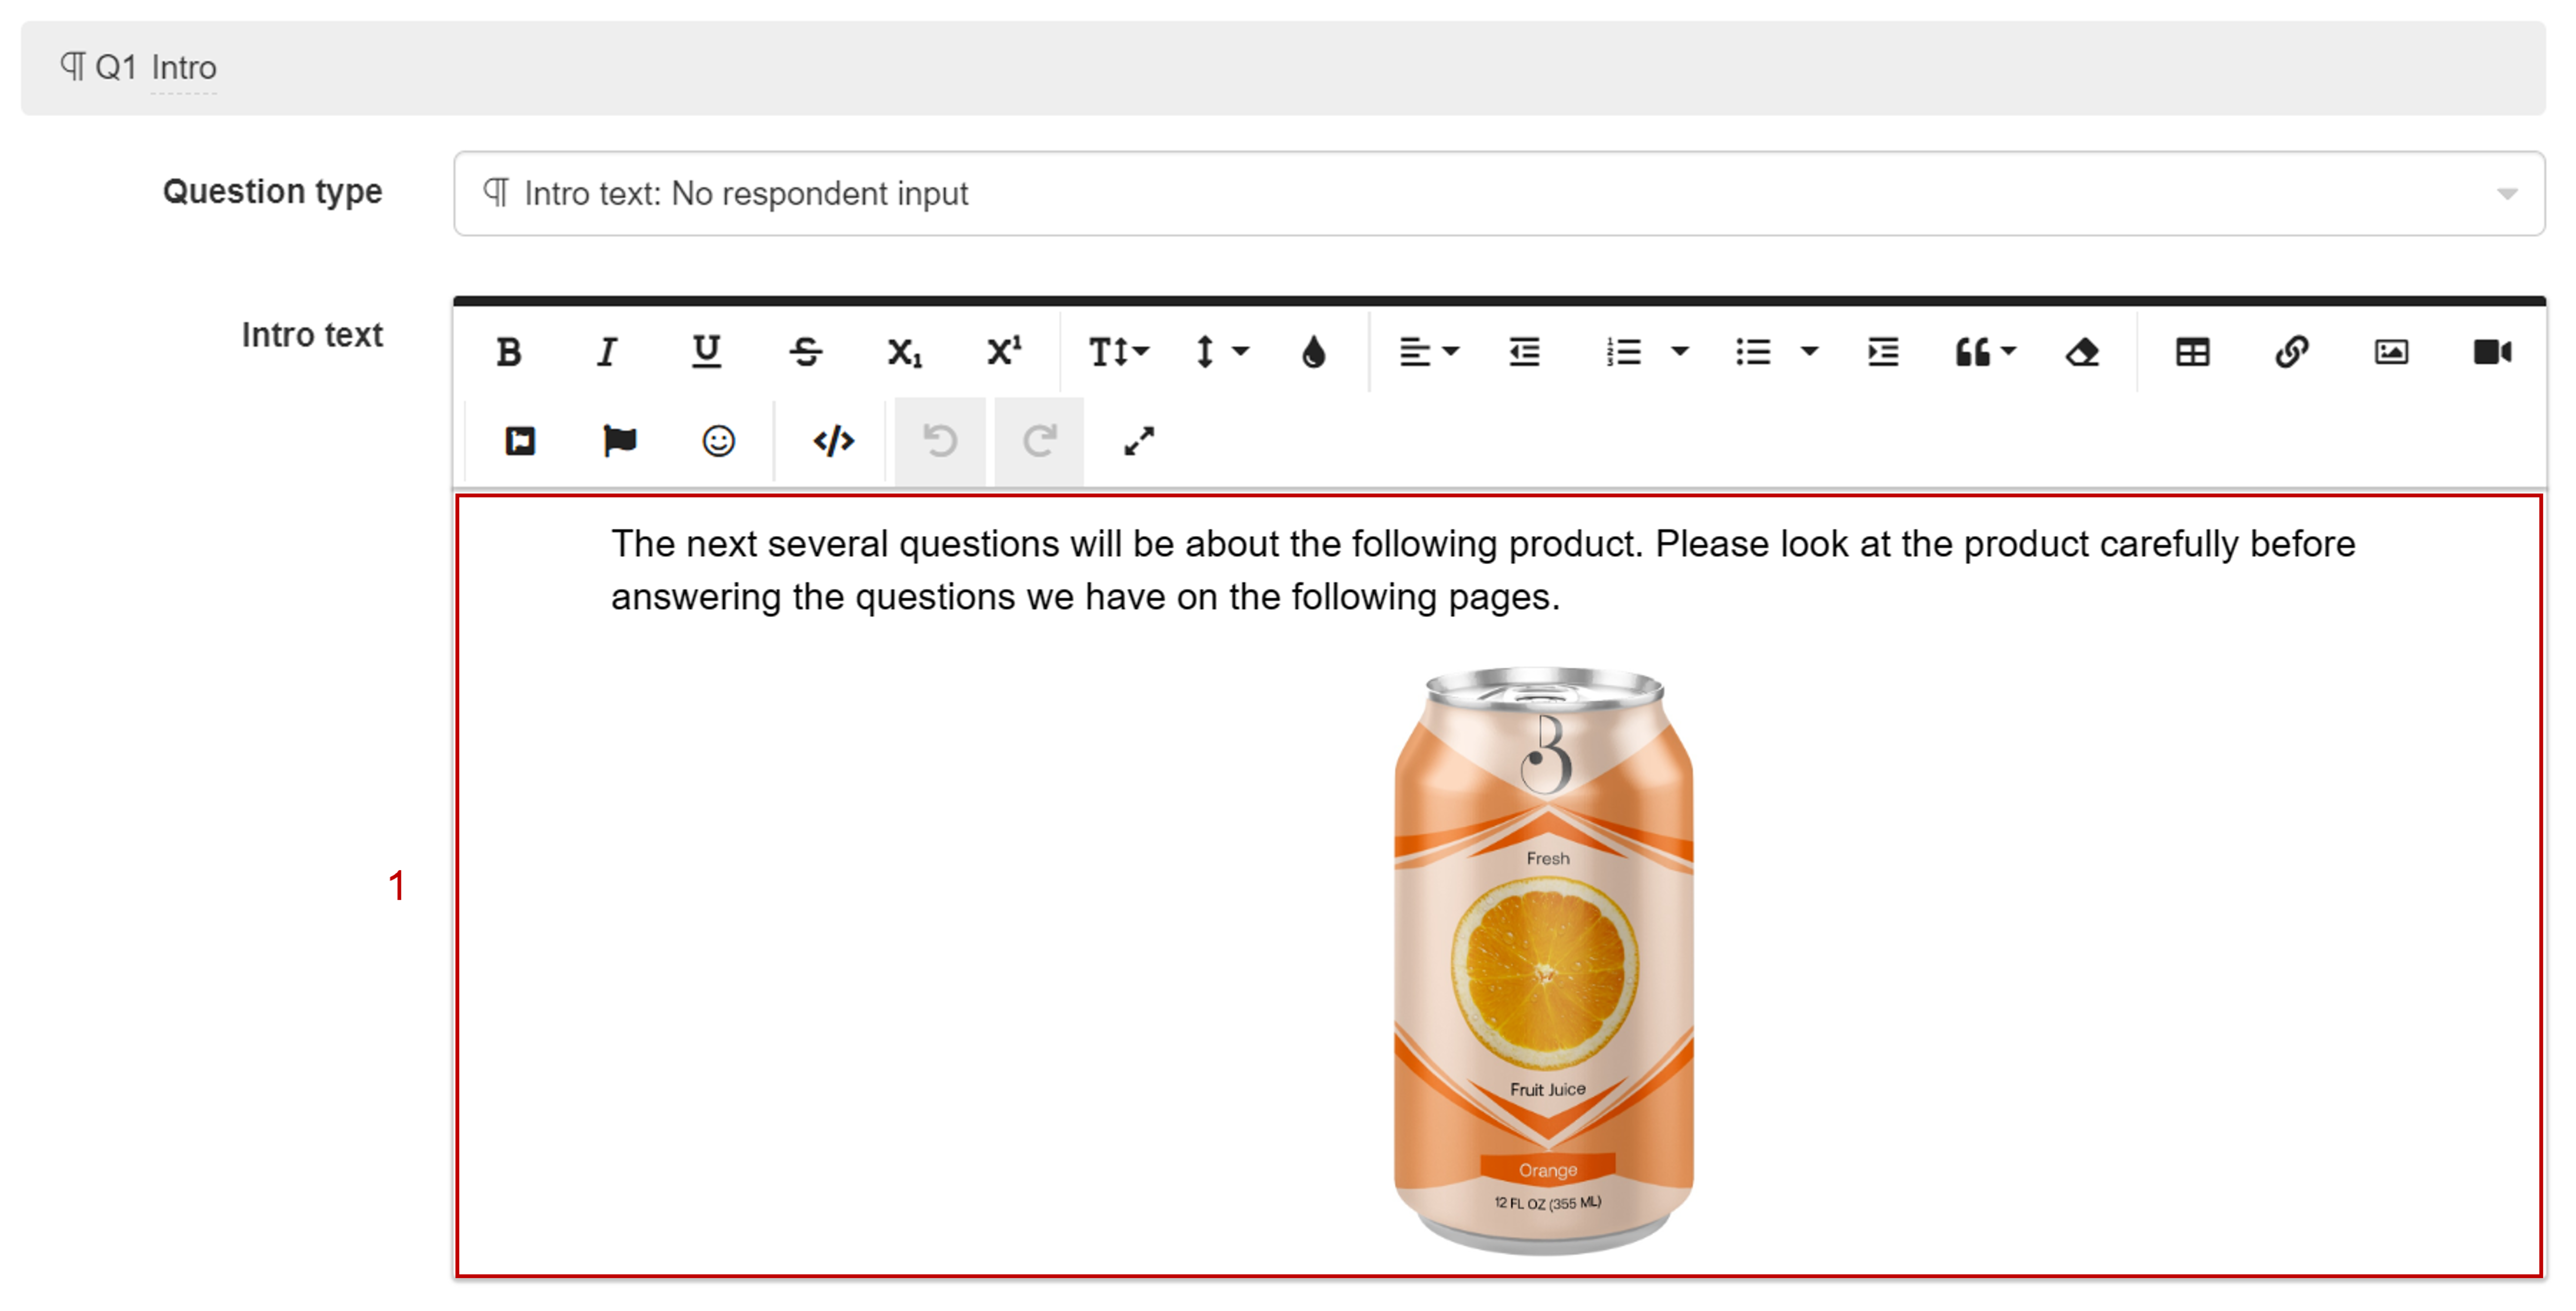Viewport: 2576px width, 1311px height.
Task: Expand bullet list style options arrow
Action: [1809, 352]
